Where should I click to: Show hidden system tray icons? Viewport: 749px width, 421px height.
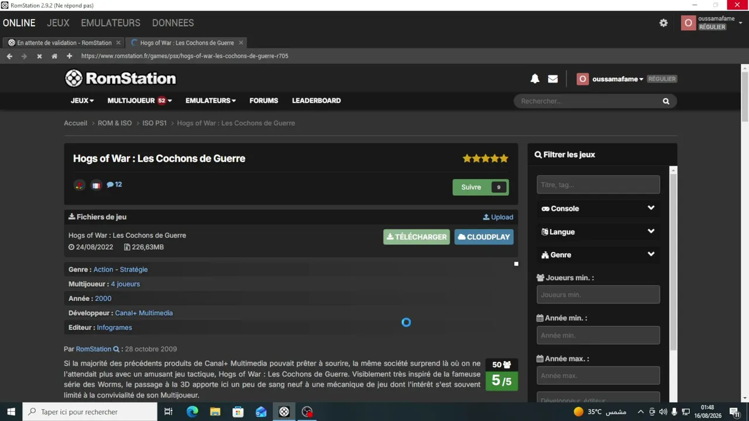640,412
